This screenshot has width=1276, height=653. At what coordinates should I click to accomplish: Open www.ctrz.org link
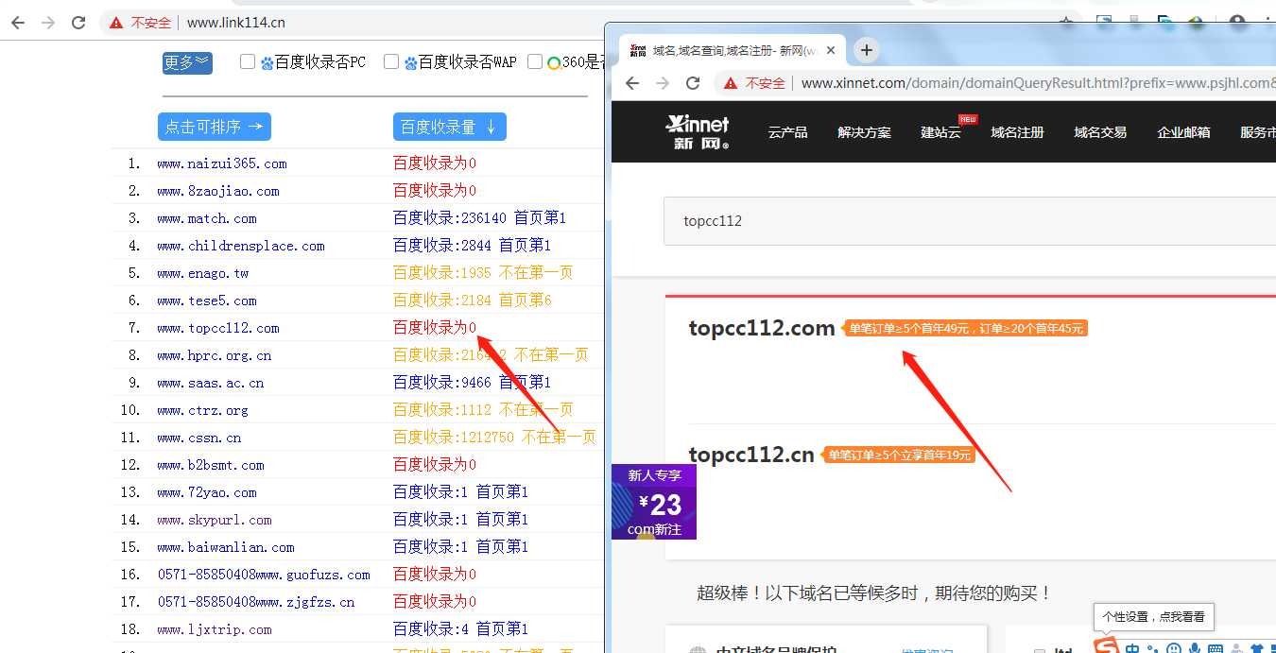coord(203,410)
